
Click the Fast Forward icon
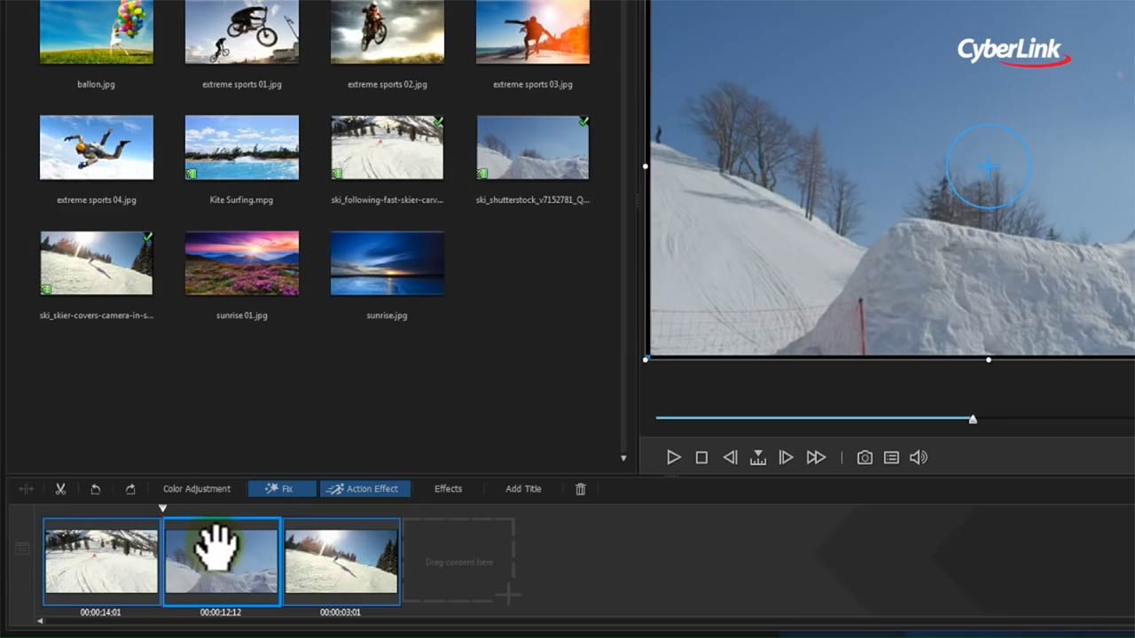(816, 457)
